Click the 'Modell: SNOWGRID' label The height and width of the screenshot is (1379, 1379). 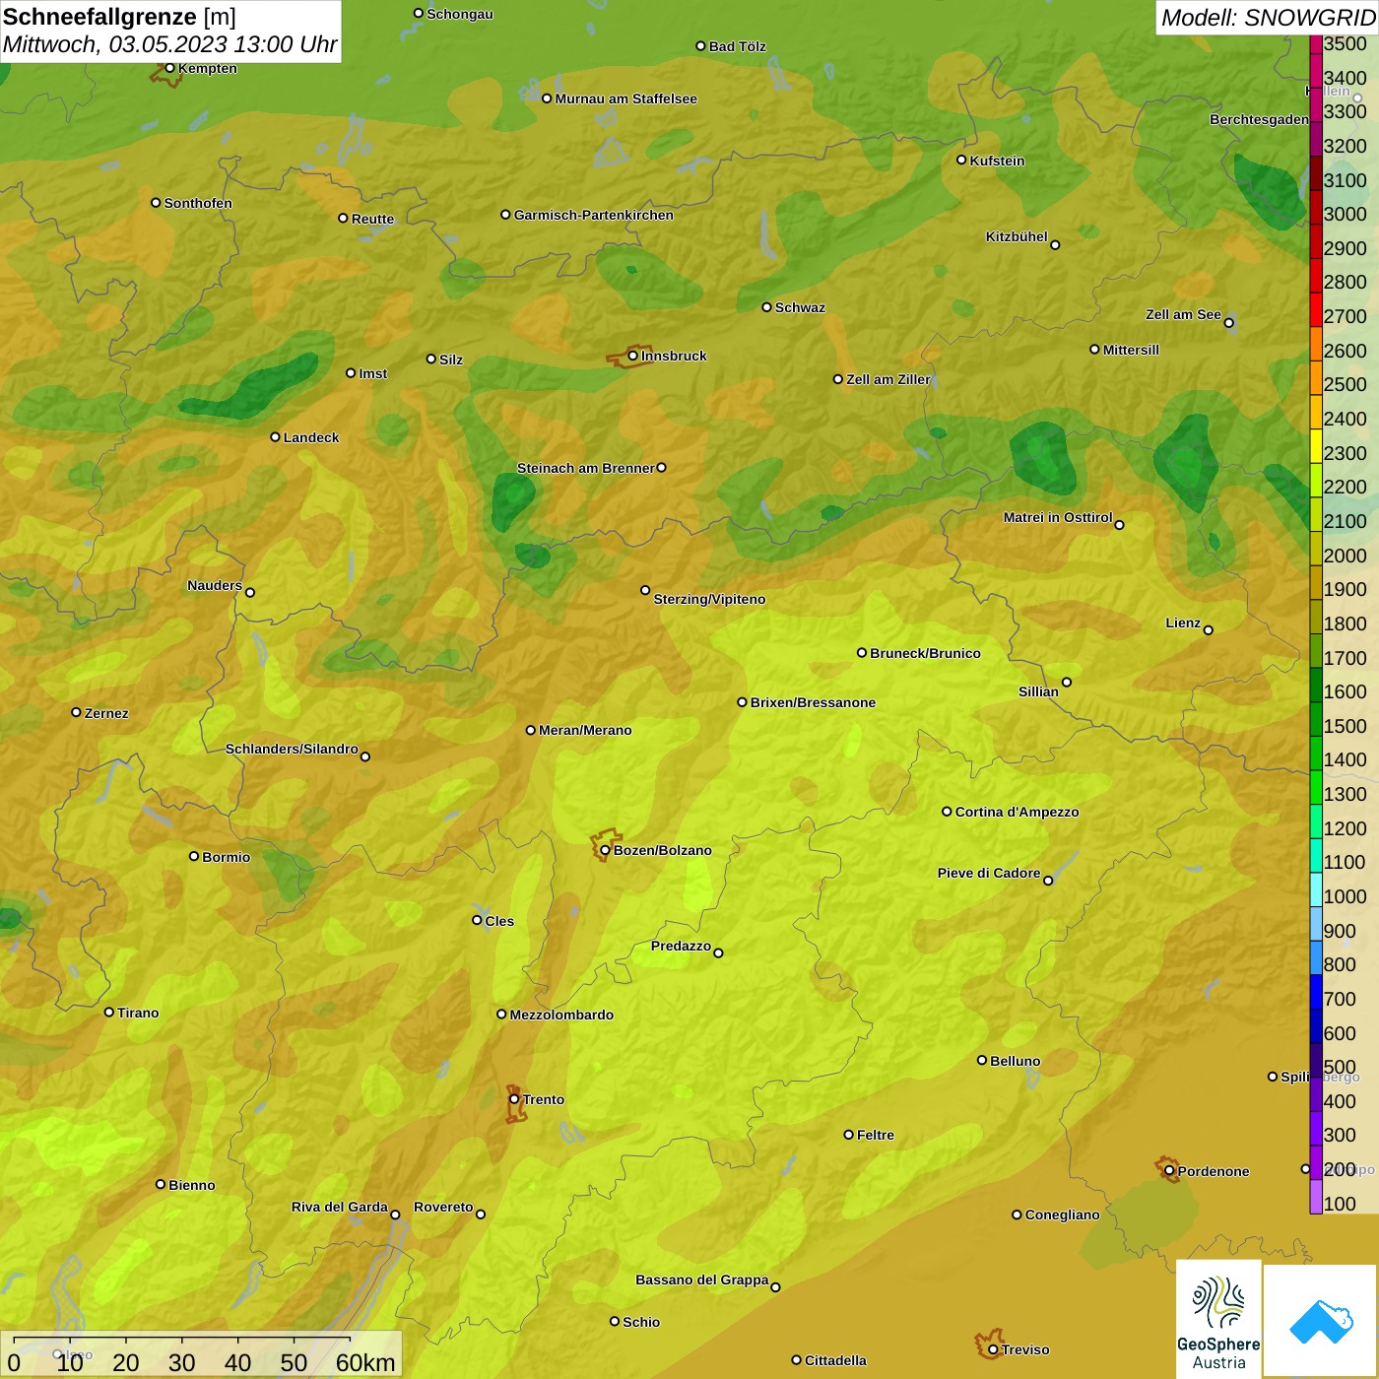[x=1268, y=18]
